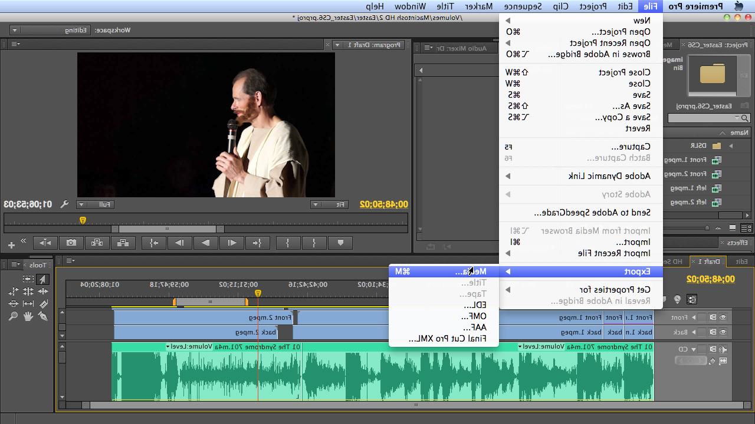The width and height of the screenshot is (755, 424).
Task: Toggle sync lock on Back track
Action: coord(713,332)
